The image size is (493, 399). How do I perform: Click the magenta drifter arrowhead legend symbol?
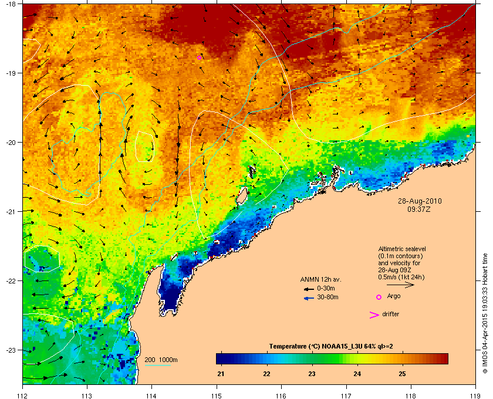[374, 315]
